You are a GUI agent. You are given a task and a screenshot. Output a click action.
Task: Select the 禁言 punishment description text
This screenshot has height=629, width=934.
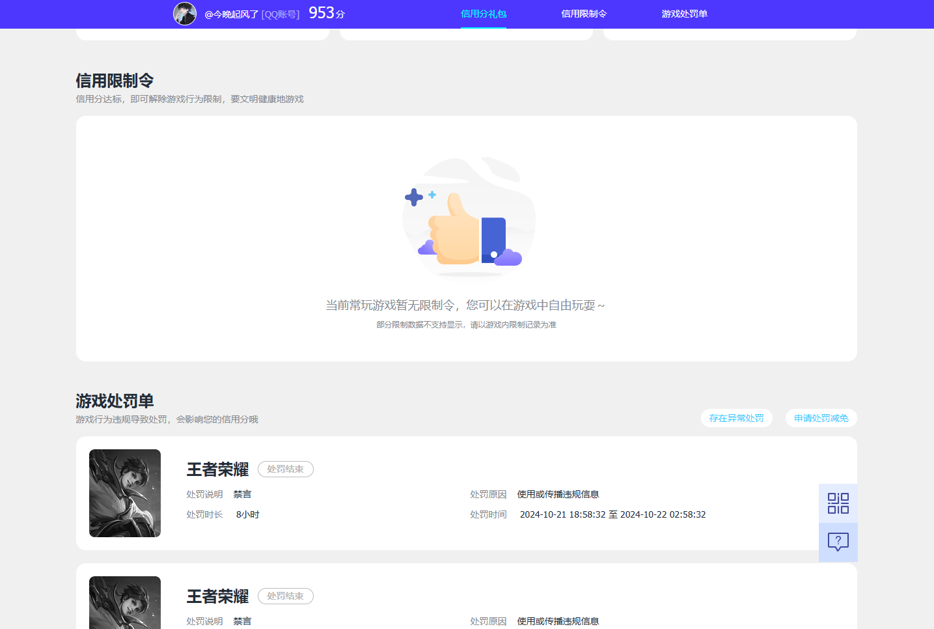[242, 494]
